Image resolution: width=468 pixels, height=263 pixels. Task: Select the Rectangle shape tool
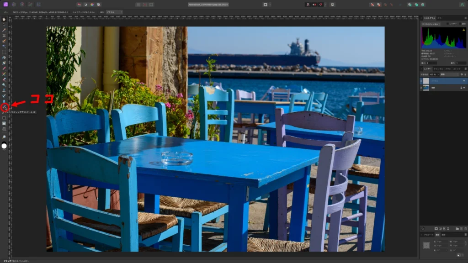point(4,118)
